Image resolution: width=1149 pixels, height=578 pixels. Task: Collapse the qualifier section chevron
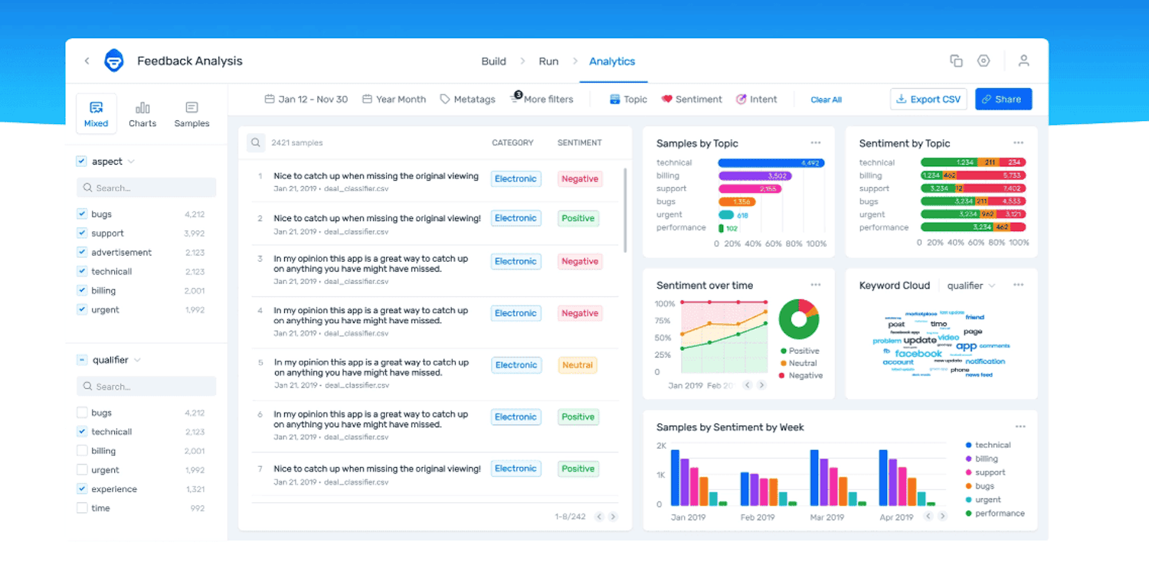coord(137,360)
